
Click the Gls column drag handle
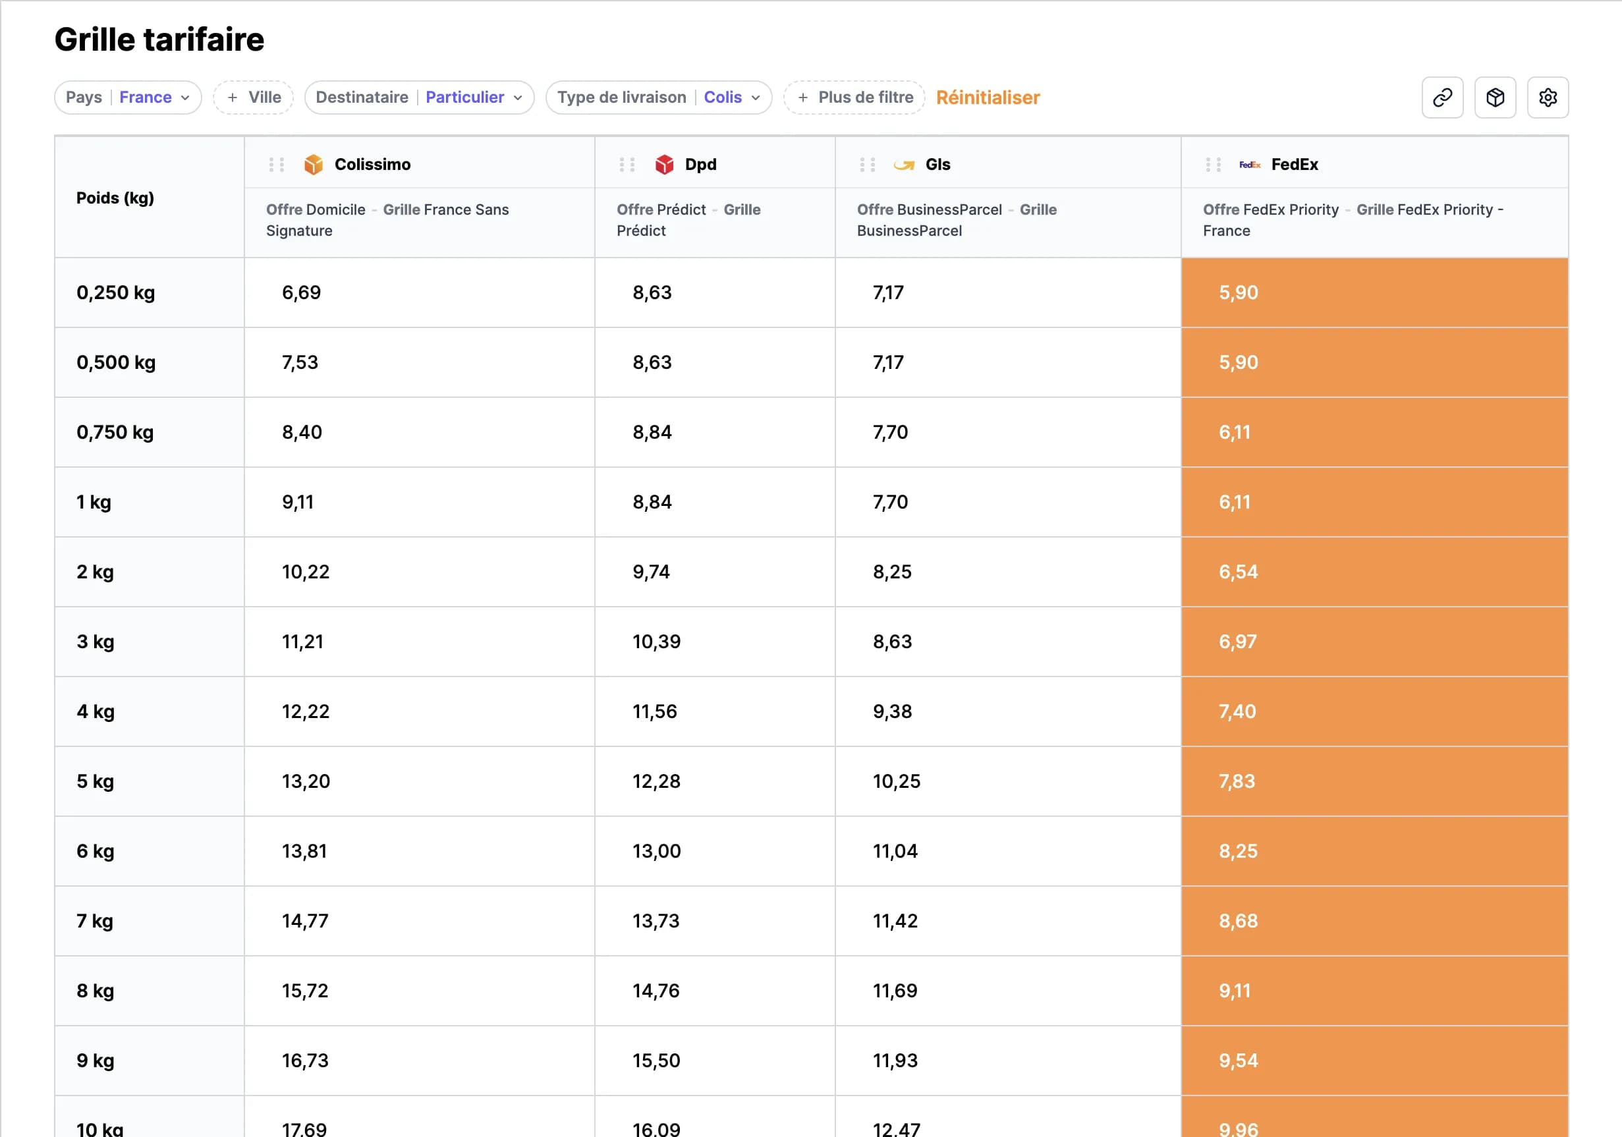(868, 165)
